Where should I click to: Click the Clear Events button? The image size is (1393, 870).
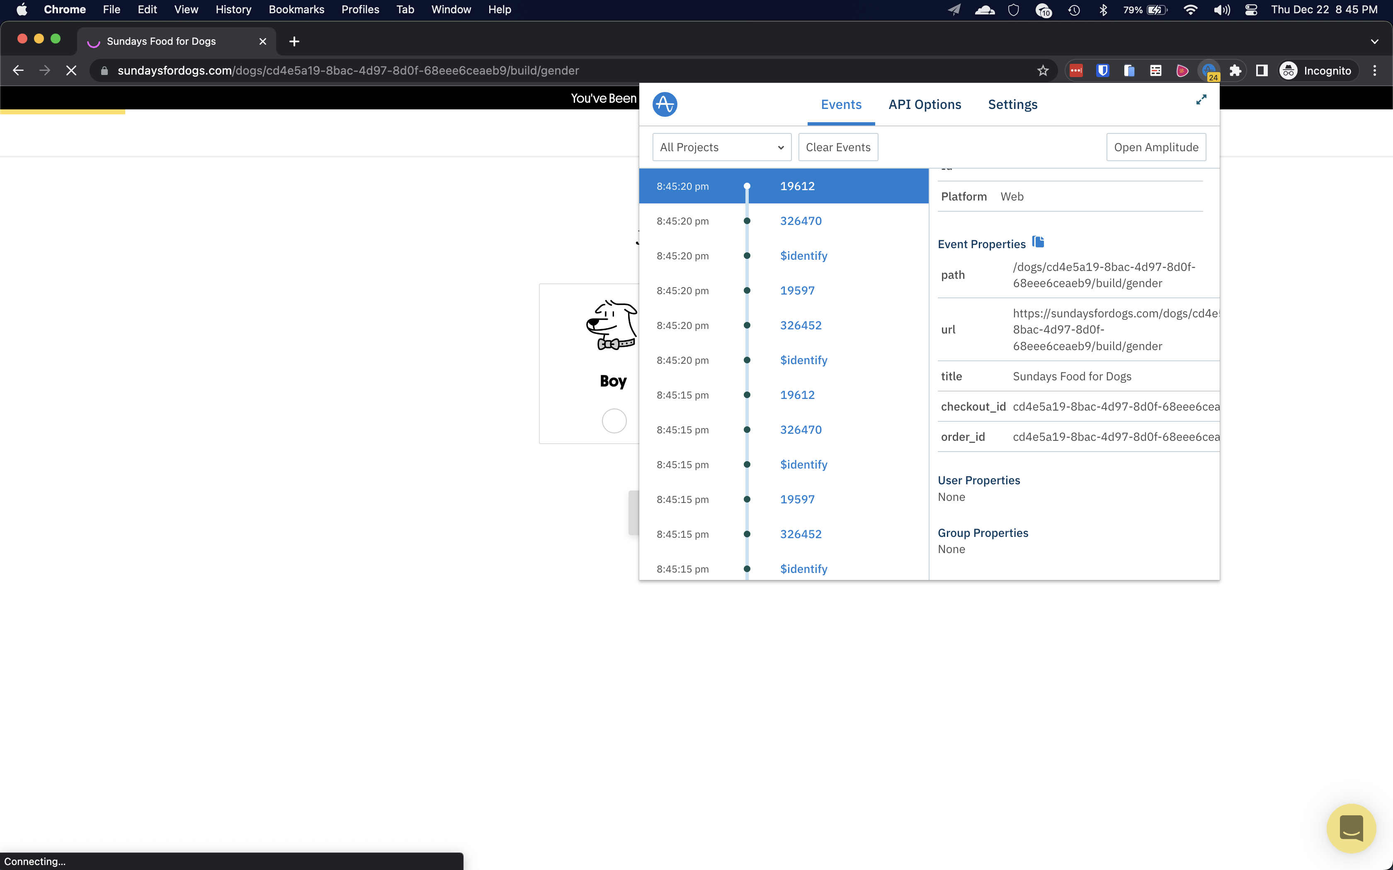(837, 147)
